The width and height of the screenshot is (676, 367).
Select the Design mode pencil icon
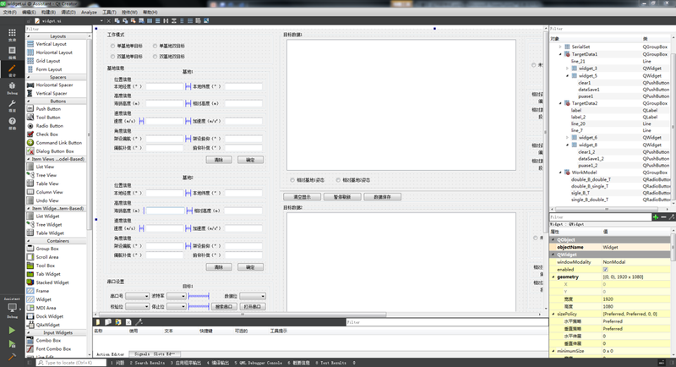pyautogui.click(x=12, y=70)
